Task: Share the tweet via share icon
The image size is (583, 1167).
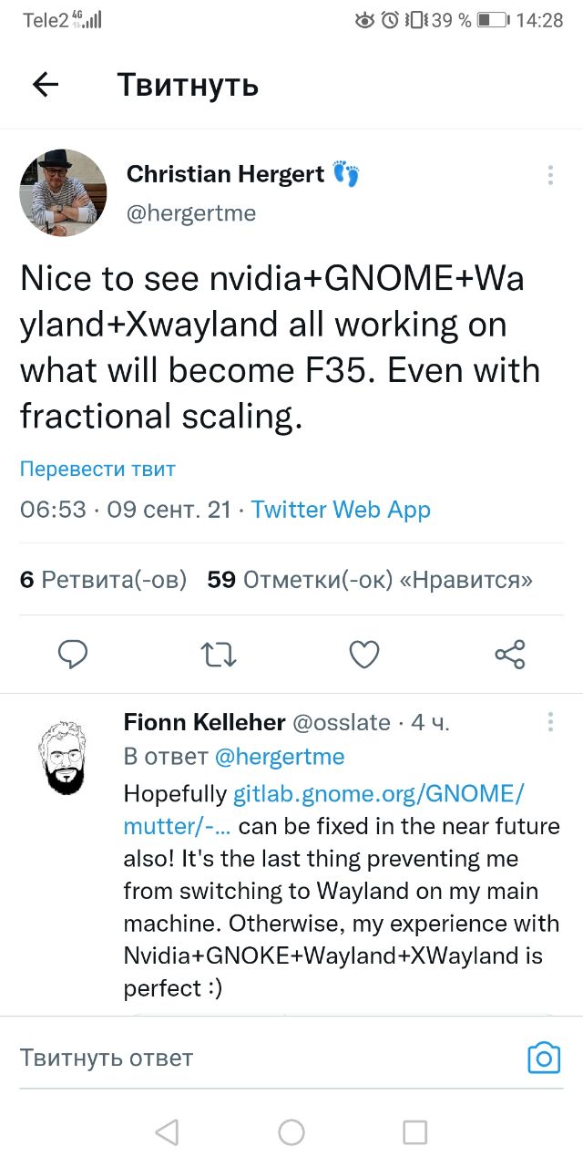Action: [x=509, y=654]
